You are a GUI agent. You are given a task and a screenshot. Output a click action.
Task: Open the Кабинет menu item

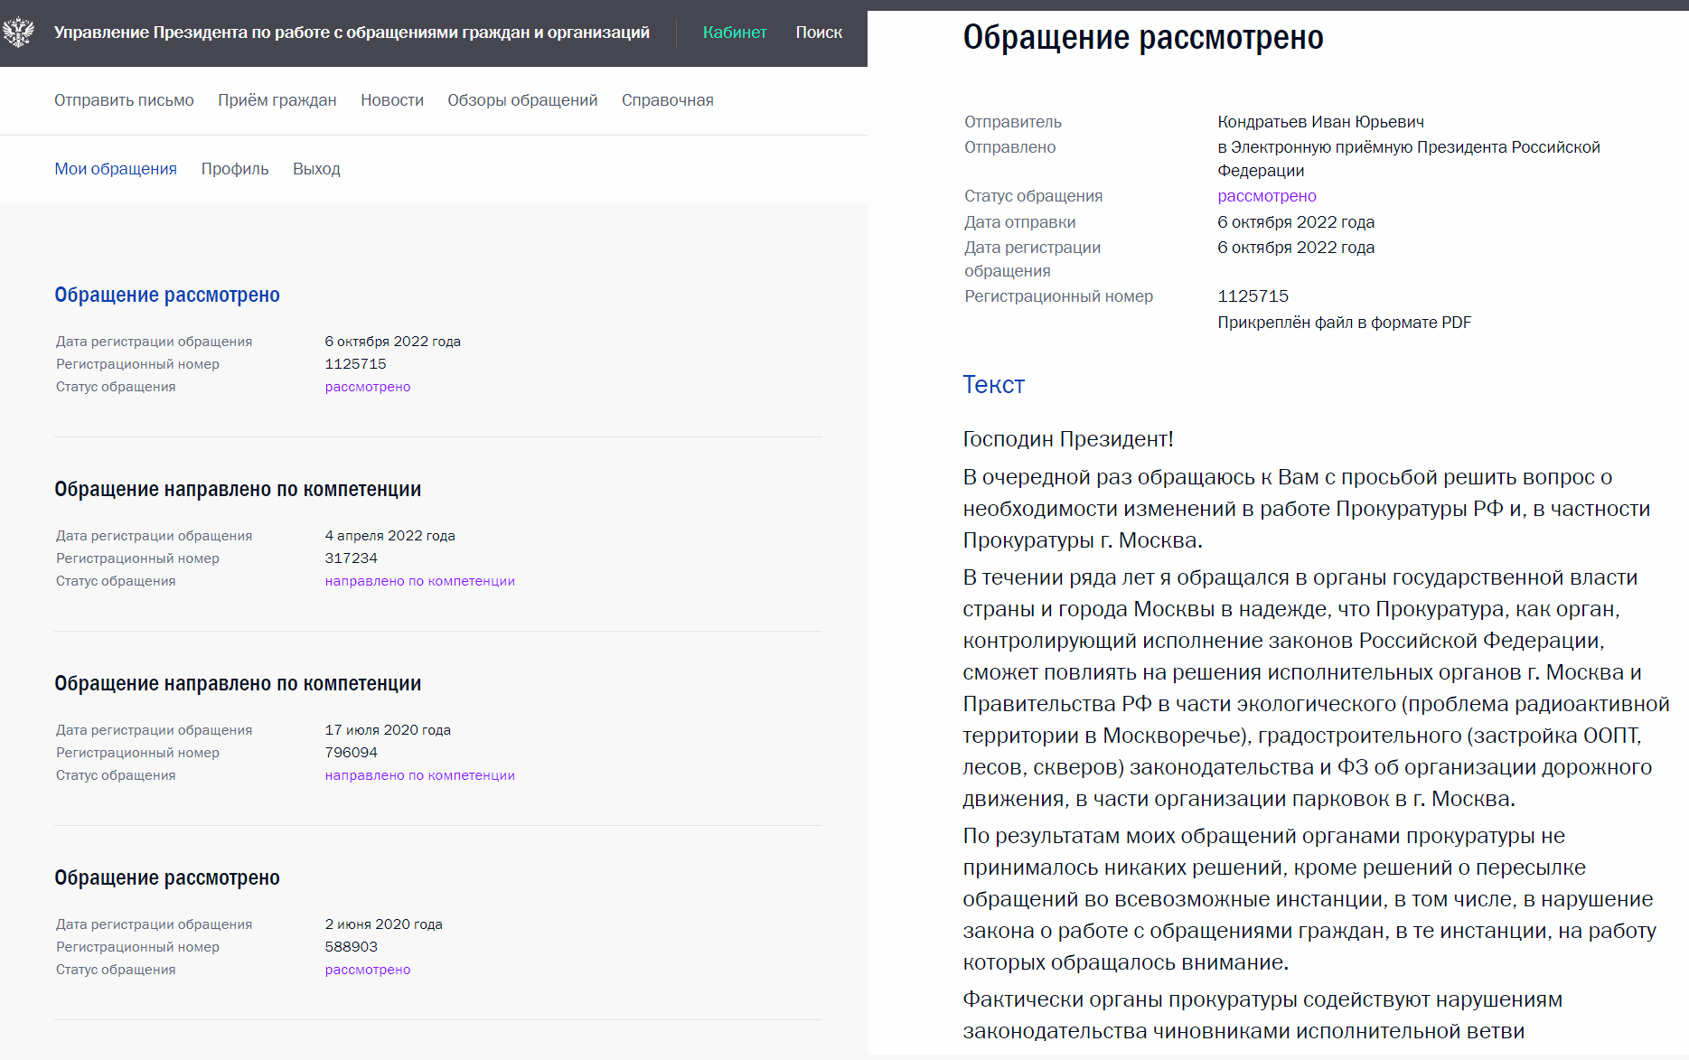click(735, 33)
